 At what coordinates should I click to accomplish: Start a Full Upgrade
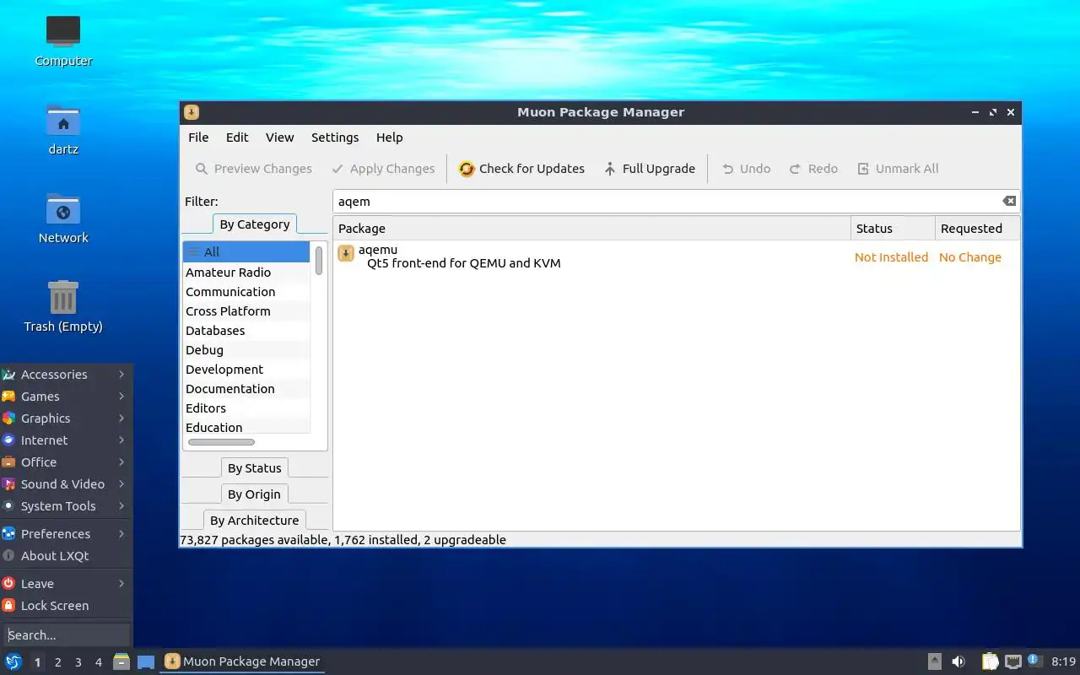650,169
